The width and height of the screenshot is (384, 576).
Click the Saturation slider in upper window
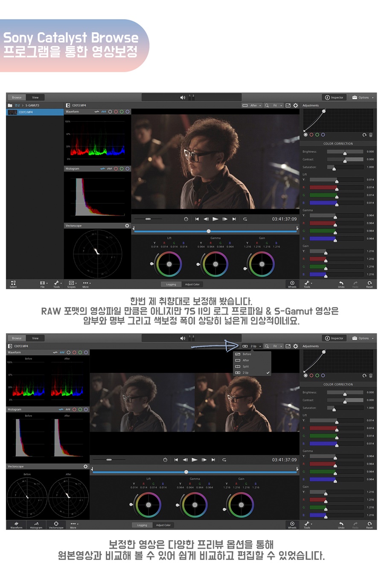345,167
